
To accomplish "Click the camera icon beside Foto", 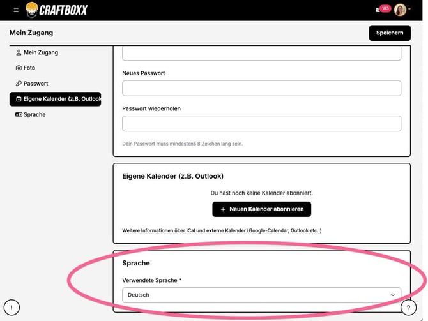I will (x=19, y=68).
